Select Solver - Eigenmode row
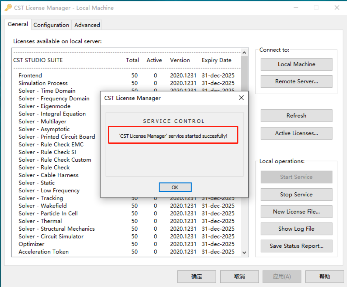Image resolution: width=347 pixels, height=287 pixels. coord(44,106)
